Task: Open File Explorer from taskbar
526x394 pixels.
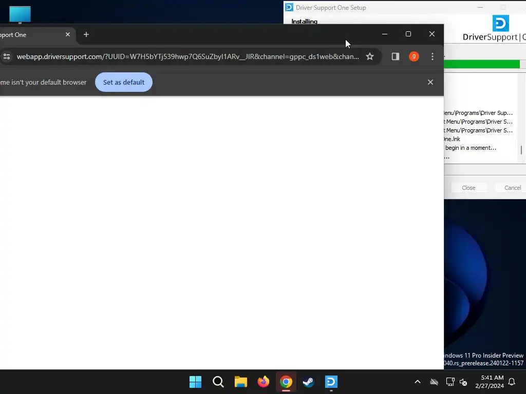Action: click(240, 382)
